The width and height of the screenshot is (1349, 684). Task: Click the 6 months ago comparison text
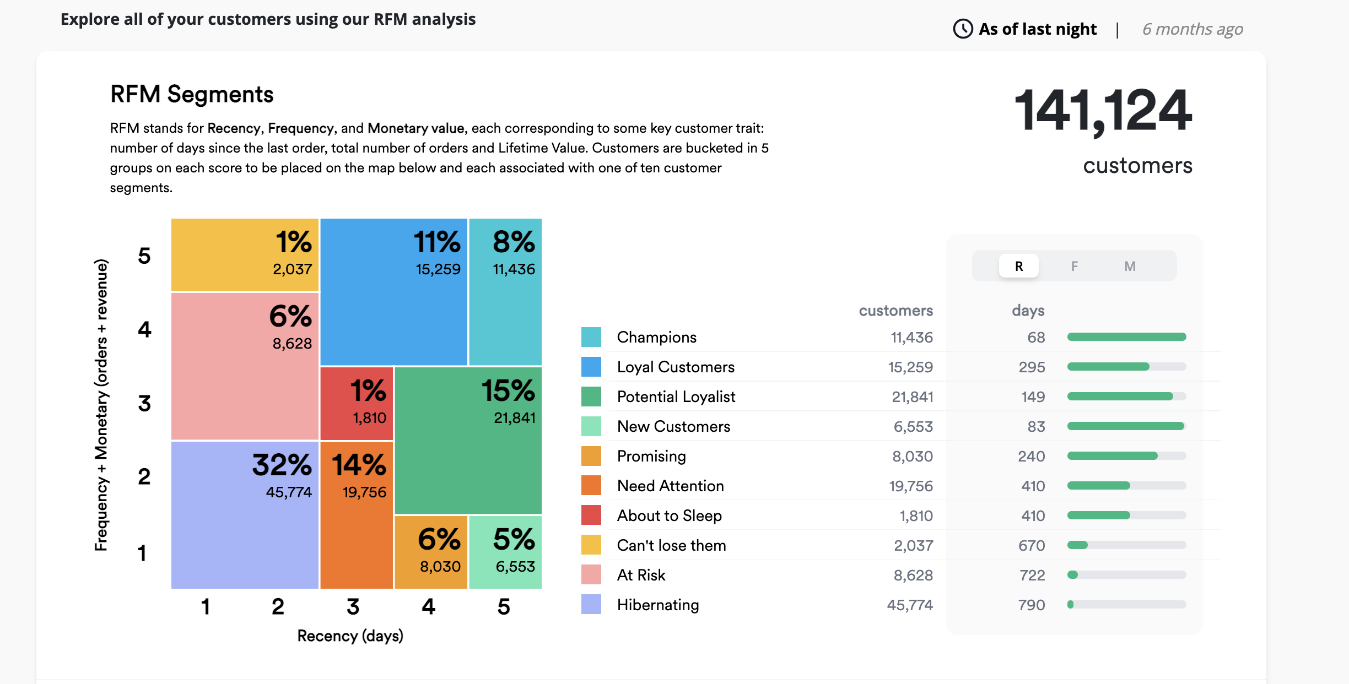(1192, 29)
